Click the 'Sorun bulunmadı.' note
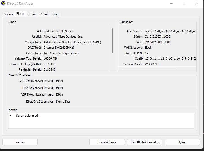This screenshot has height=151, width=204. point(28,116)
